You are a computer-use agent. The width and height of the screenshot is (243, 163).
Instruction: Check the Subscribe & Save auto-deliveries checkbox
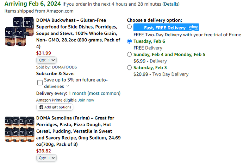click(40, 83)
